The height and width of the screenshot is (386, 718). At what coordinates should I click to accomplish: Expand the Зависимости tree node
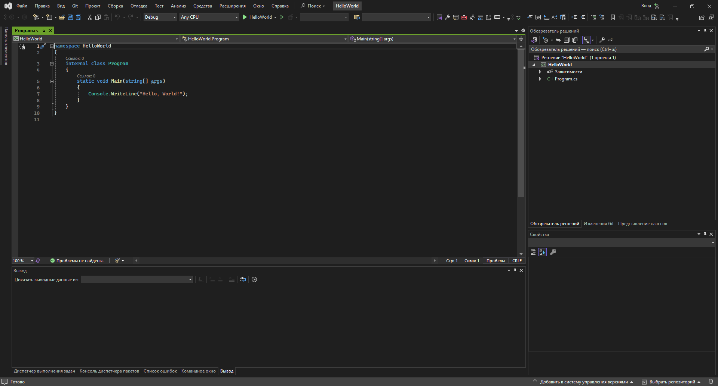tap(540, 72)
